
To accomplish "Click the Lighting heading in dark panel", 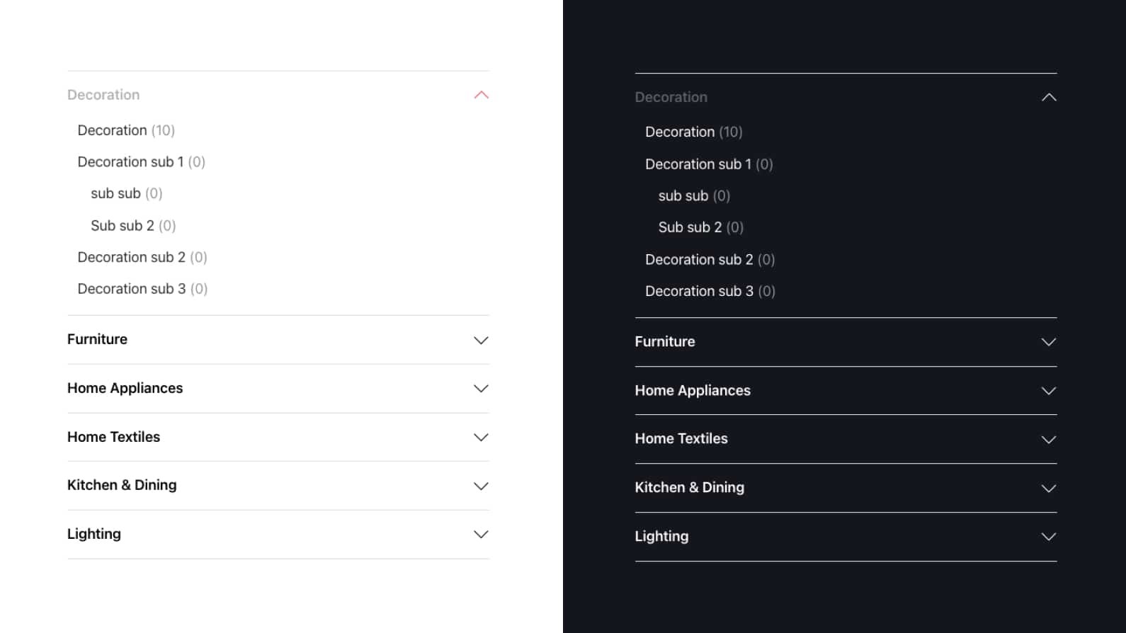I will (661, 536).
